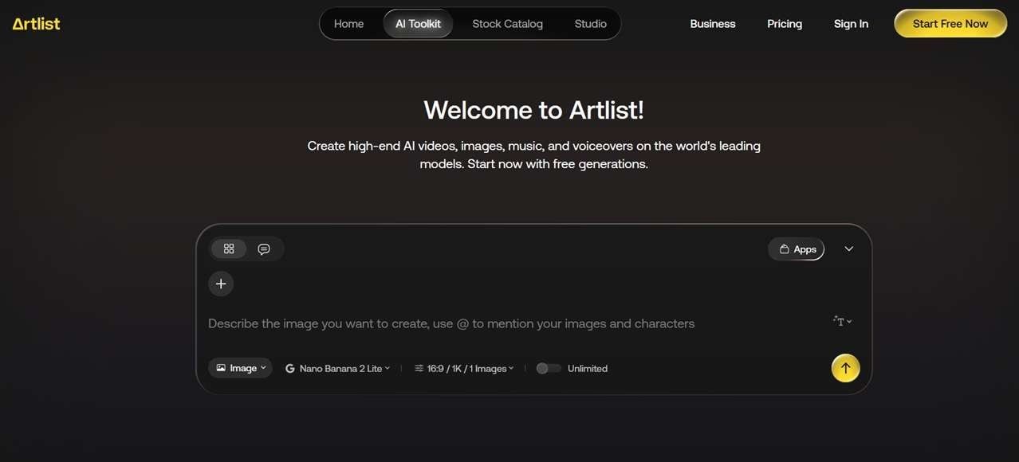Switch to the Studio tab
The width and height of the screenshot is (1019, 462).
(x=590, y=24)
